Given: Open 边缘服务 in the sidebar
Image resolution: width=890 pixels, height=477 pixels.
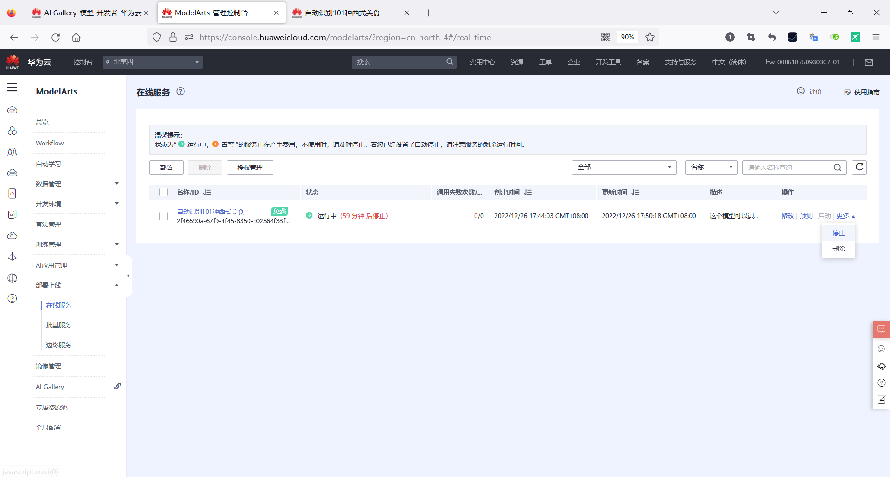Looking at the screenshot, I should (x=59, y=345).
